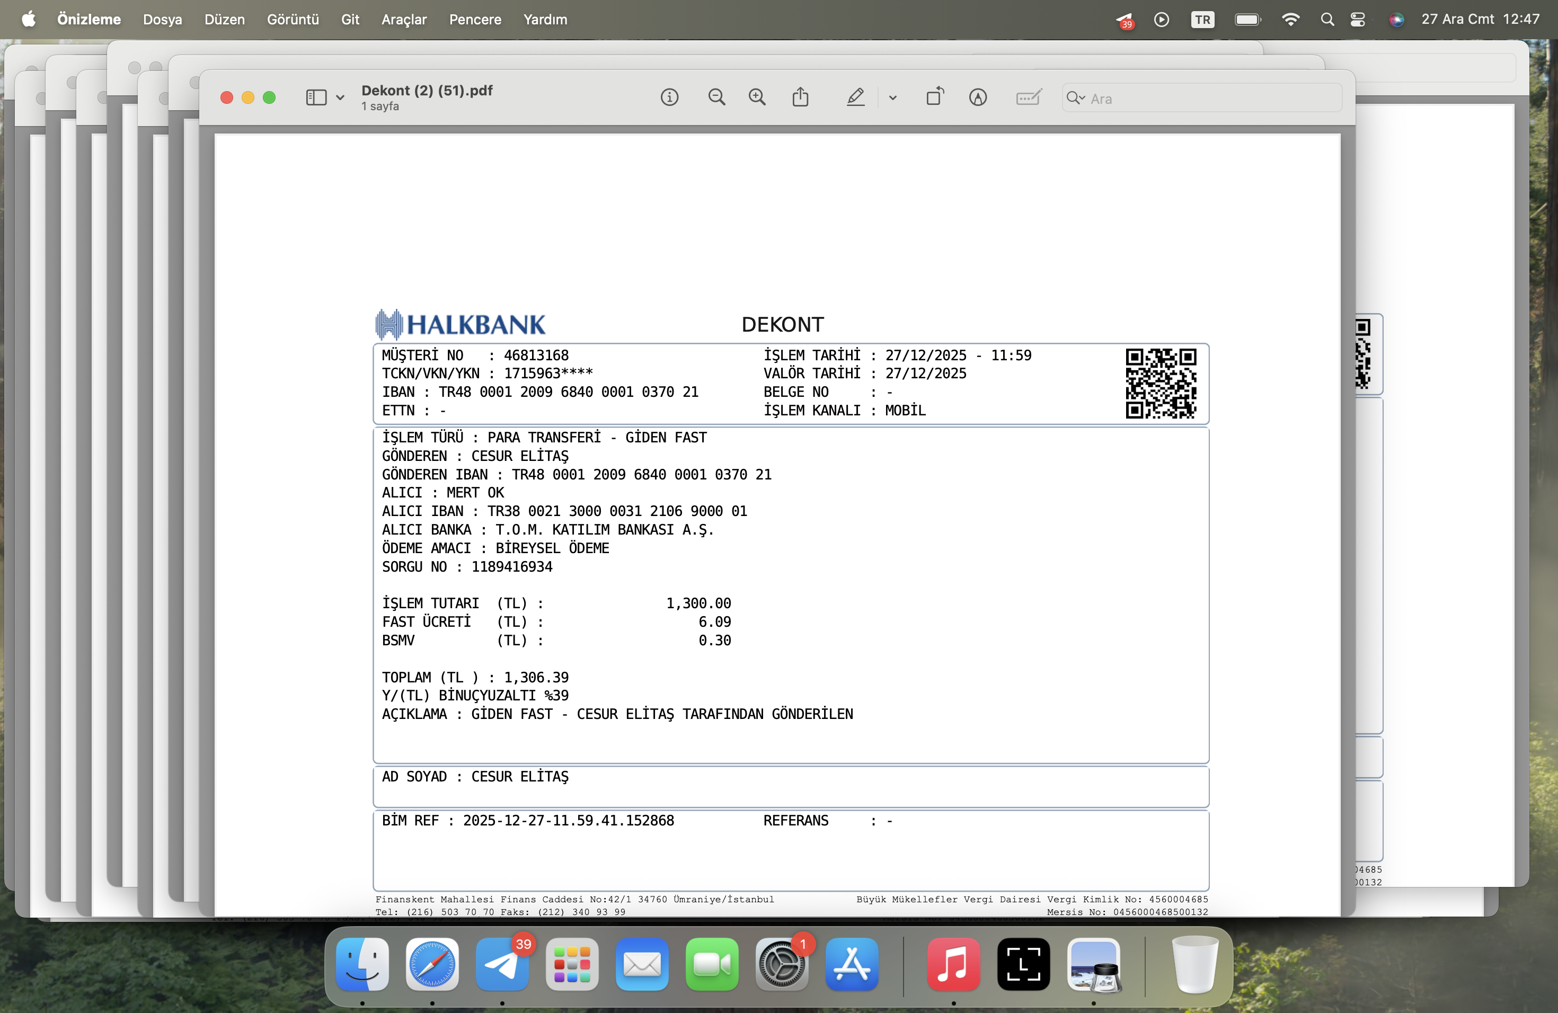This screenshot has height=1013, width=1558.
Task: Click the transaction amount 1,300.00
Action: pos(698,603)
